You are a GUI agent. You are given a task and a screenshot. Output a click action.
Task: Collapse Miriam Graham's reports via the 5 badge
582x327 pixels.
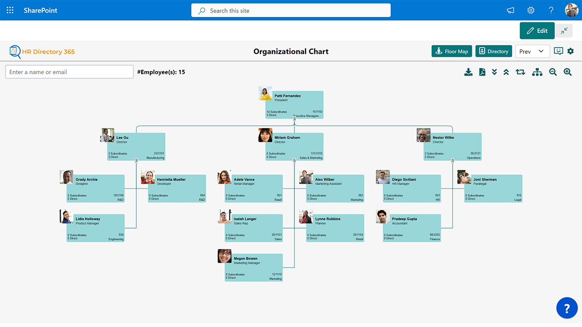coord(294,160)
